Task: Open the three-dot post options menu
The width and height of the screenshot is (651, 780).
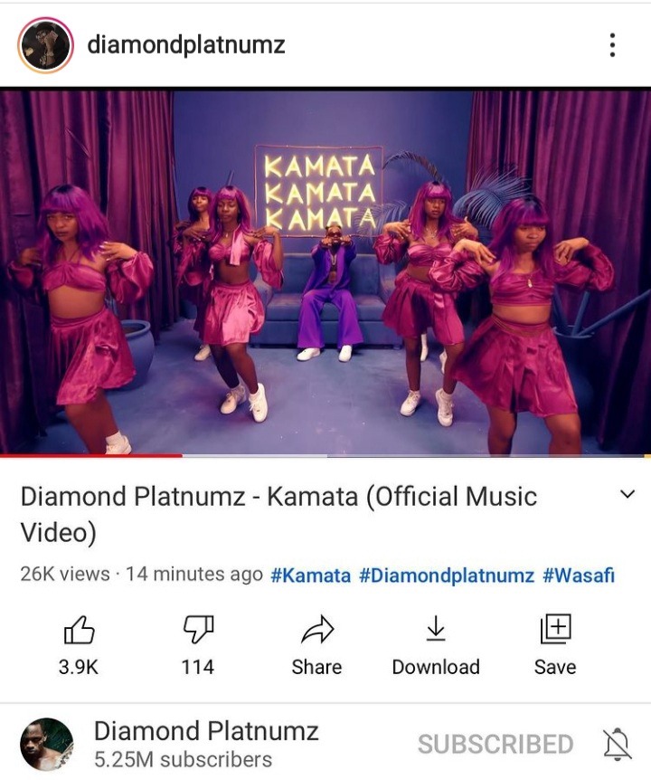Action: pyautogui.click(x=612, y=45)
